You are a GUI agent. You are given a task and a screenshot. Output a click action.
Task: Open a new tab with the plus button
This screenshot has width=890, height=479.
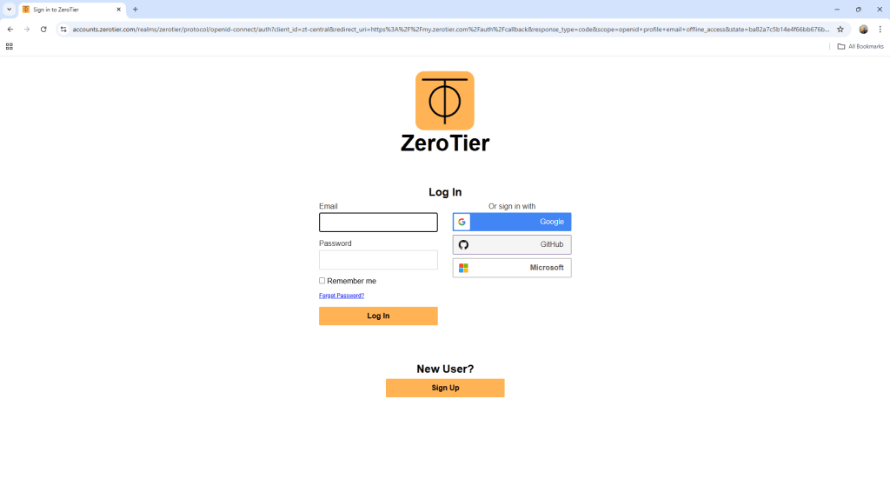click(x=135, y=9)
